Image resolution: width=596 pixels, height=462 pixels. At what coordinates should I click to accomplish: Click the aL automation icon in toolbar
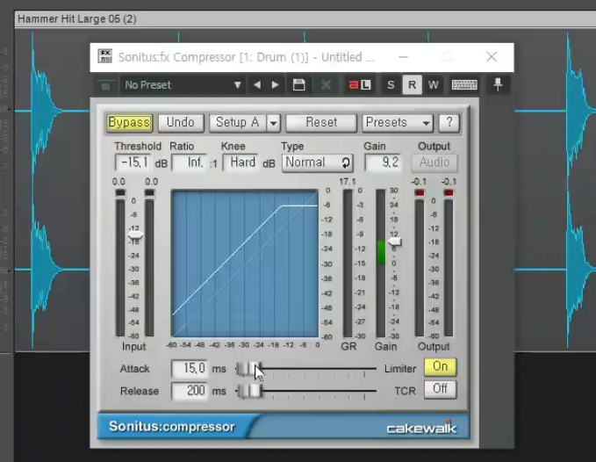360,85
